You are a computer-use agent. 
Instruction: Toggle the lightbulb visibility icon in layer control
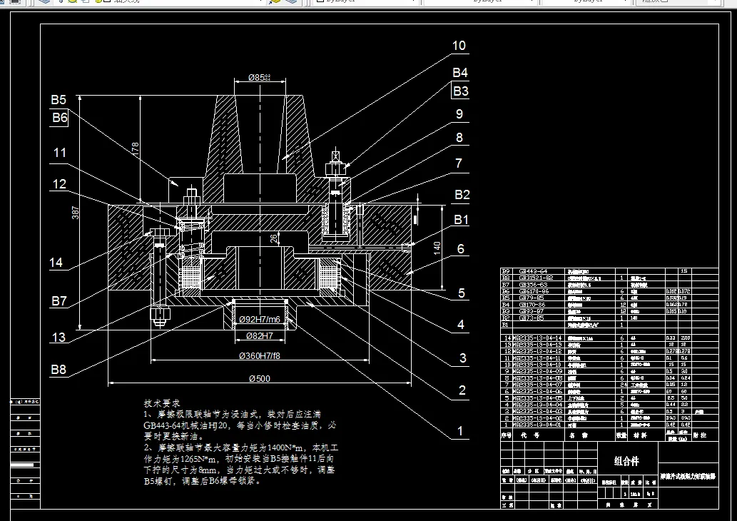[61, 2]
